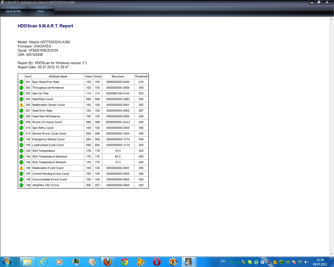Click the Spin Retry Count attribute name

click(43, 128)
